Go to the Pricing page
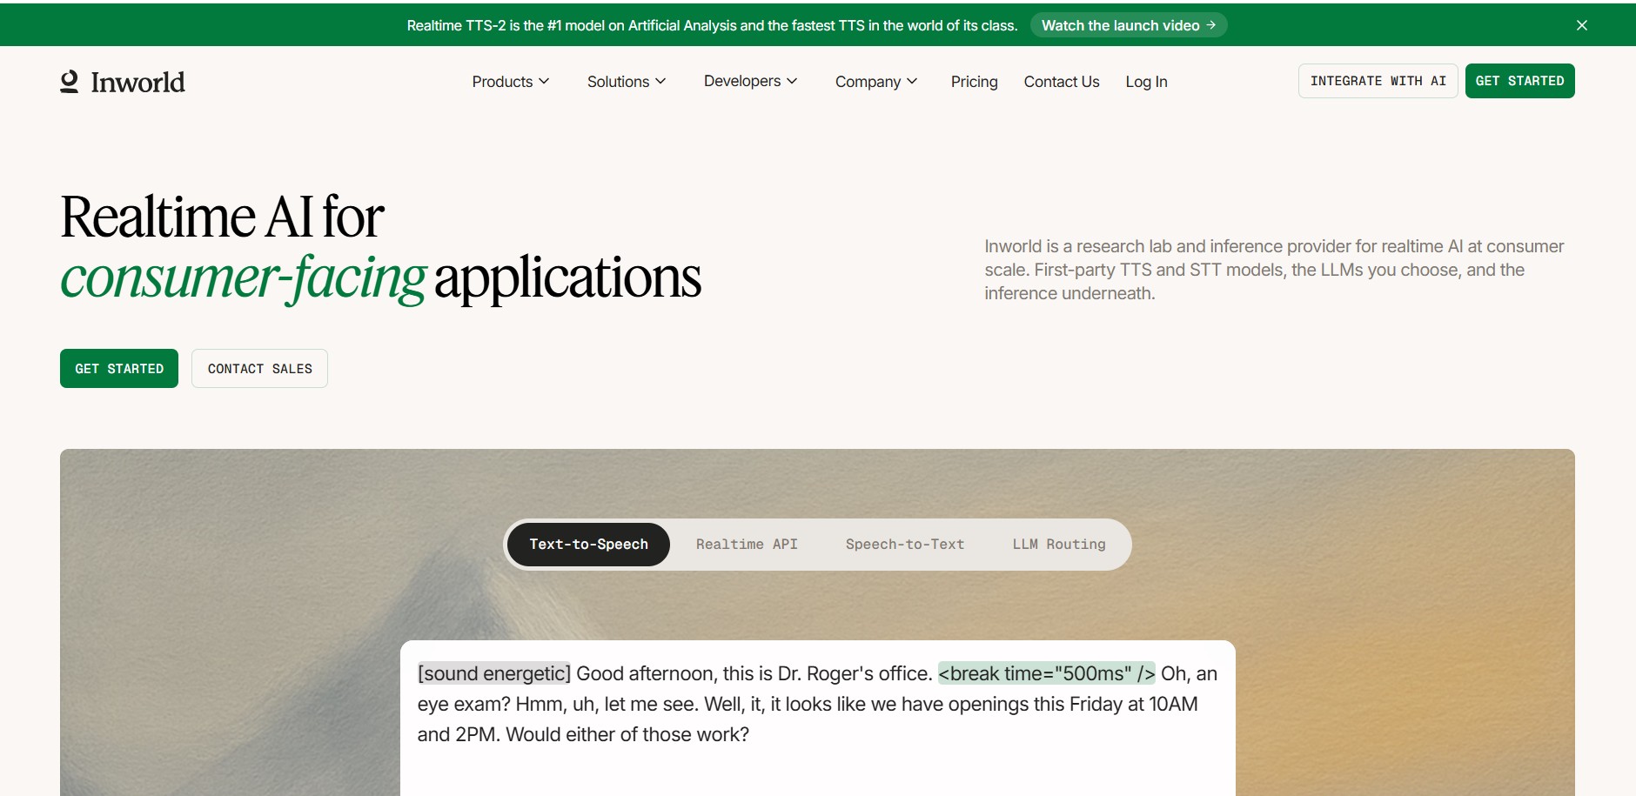This screenshot has width=1636, height=796. click(x=975, y=82)
